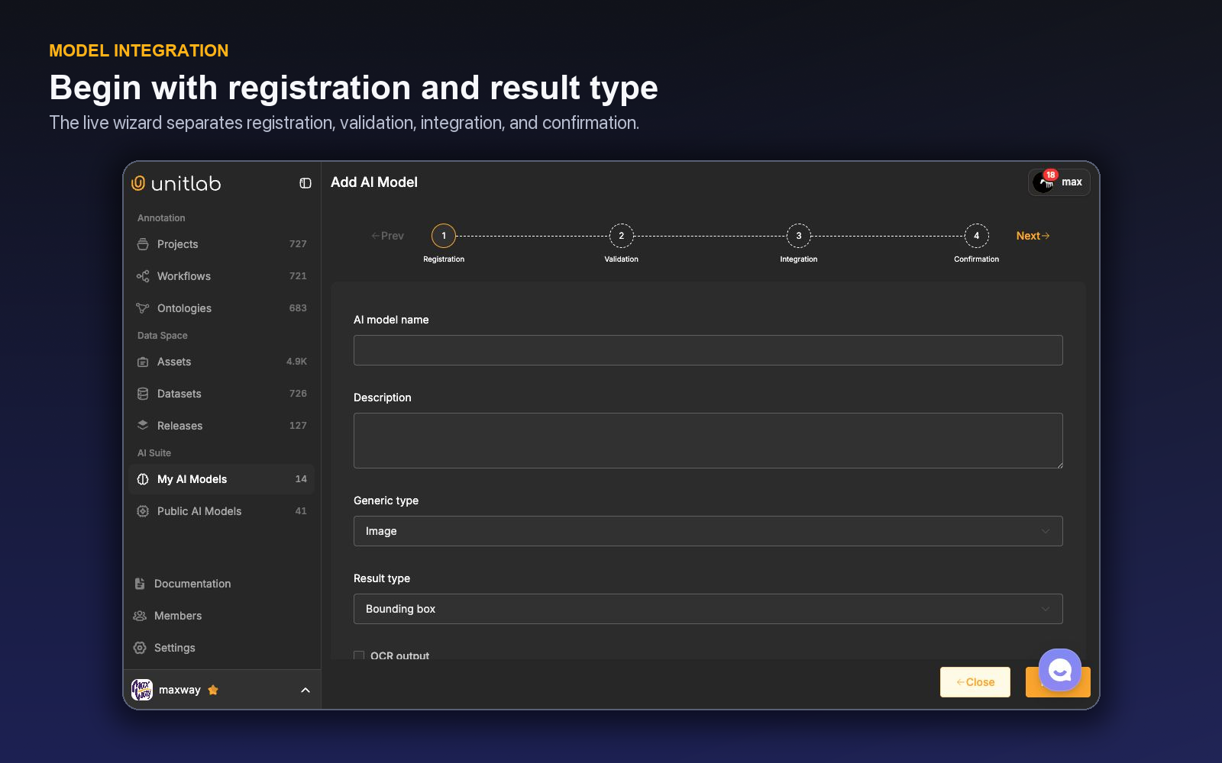
Task: Focus the Description text area
Action: pos(708,440)
